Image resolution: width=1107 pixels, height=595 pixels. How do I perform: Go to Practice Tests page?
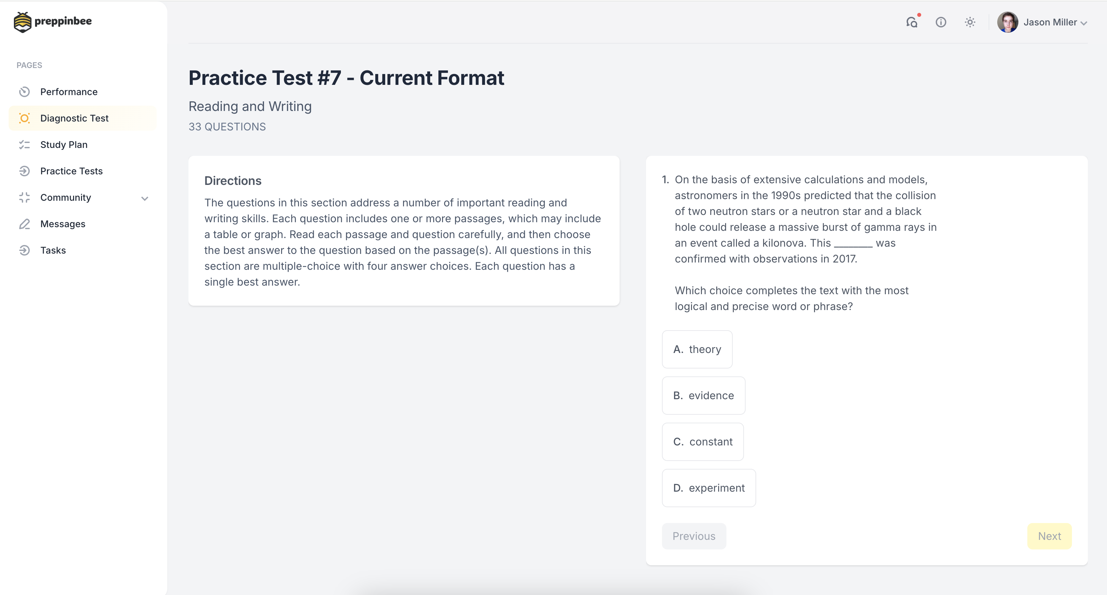tap(71, 171)
